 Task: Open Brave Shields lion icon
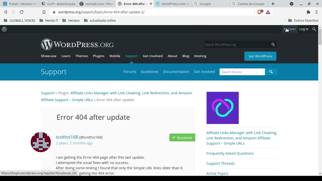pos(260,12)
